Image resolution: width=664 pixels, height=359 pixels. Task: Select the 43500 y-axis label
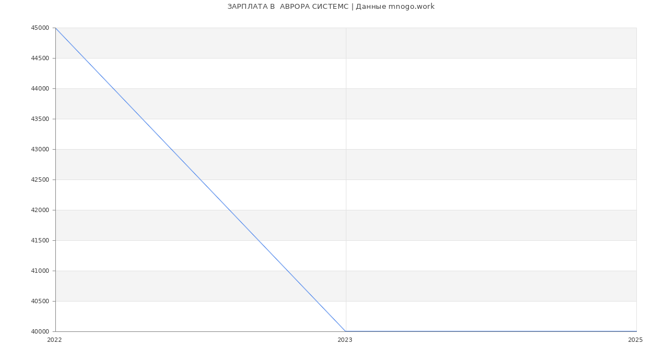pos(41,119)
